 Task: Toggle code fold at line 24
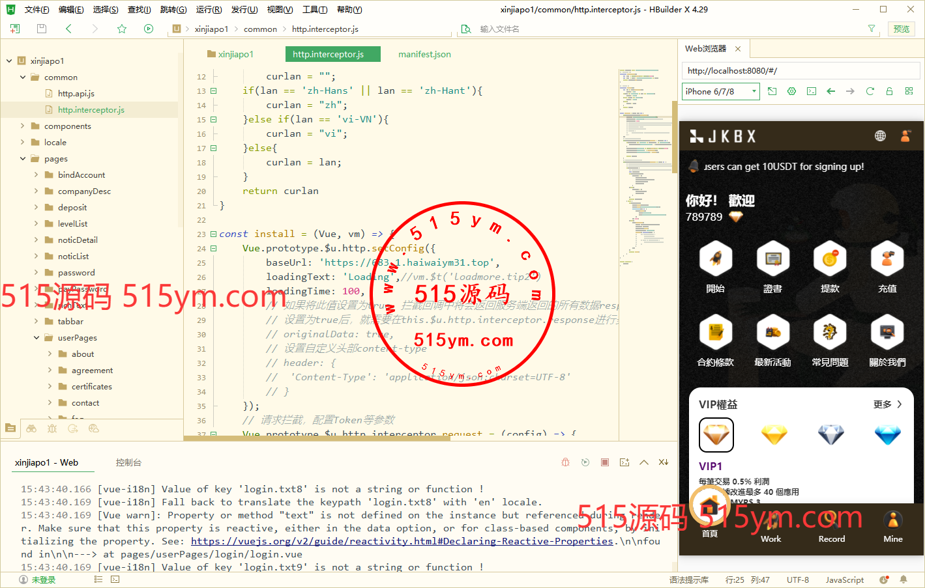[213, 249]
